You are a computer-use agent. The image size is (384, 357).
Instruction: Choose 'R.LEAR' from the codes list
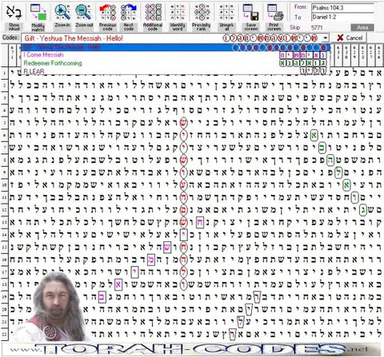tap(176, 71)
